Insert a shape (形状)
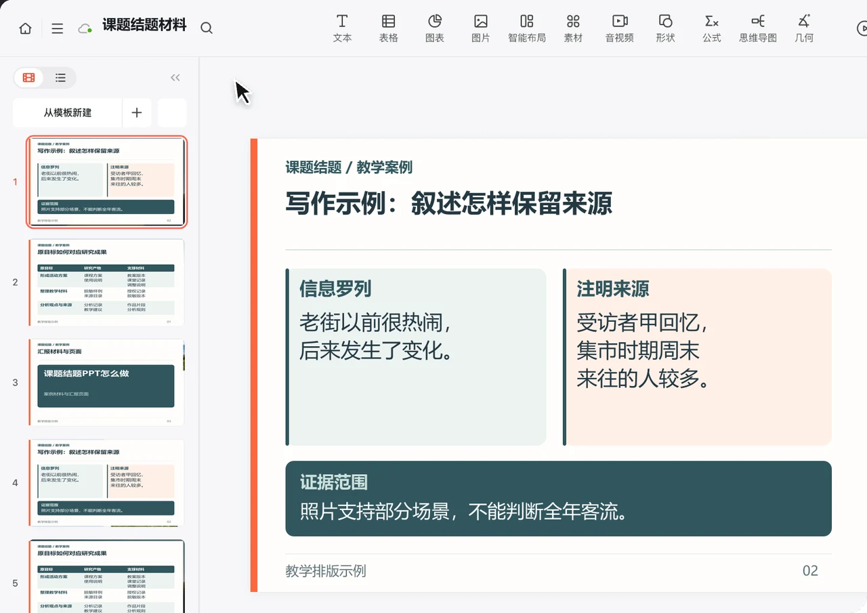867x613 pixels. [x=666, y=28]
